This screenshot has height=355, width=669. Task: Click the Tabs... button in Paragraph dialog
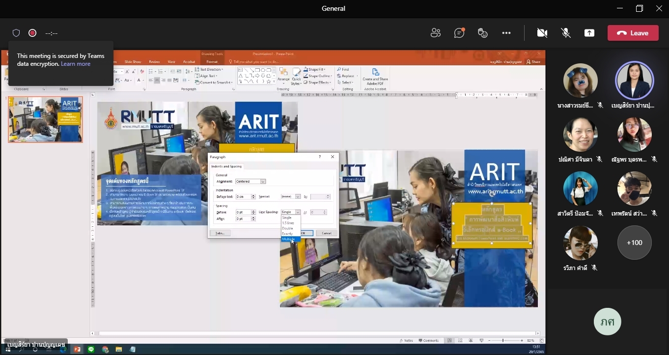pos(220,233)
